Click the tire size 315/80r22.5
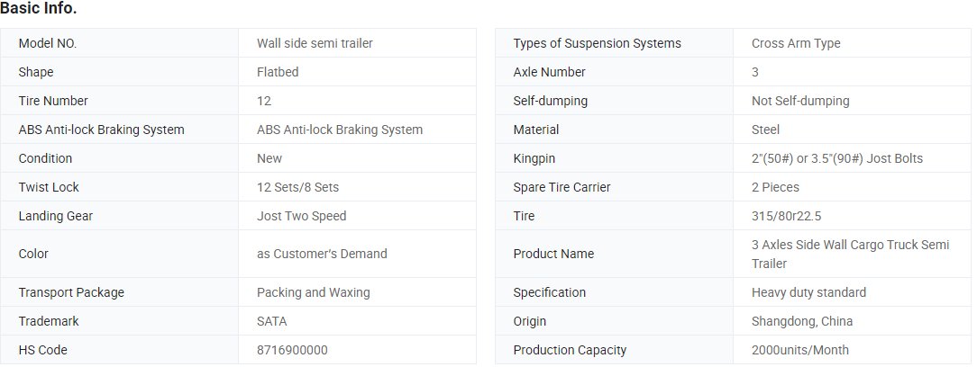Viewport: 977px width, 367px height. (x=784, y=216)
